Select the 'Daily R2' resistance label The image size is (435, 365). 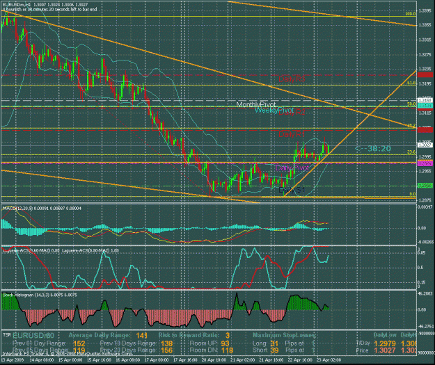tap(292, 112)
